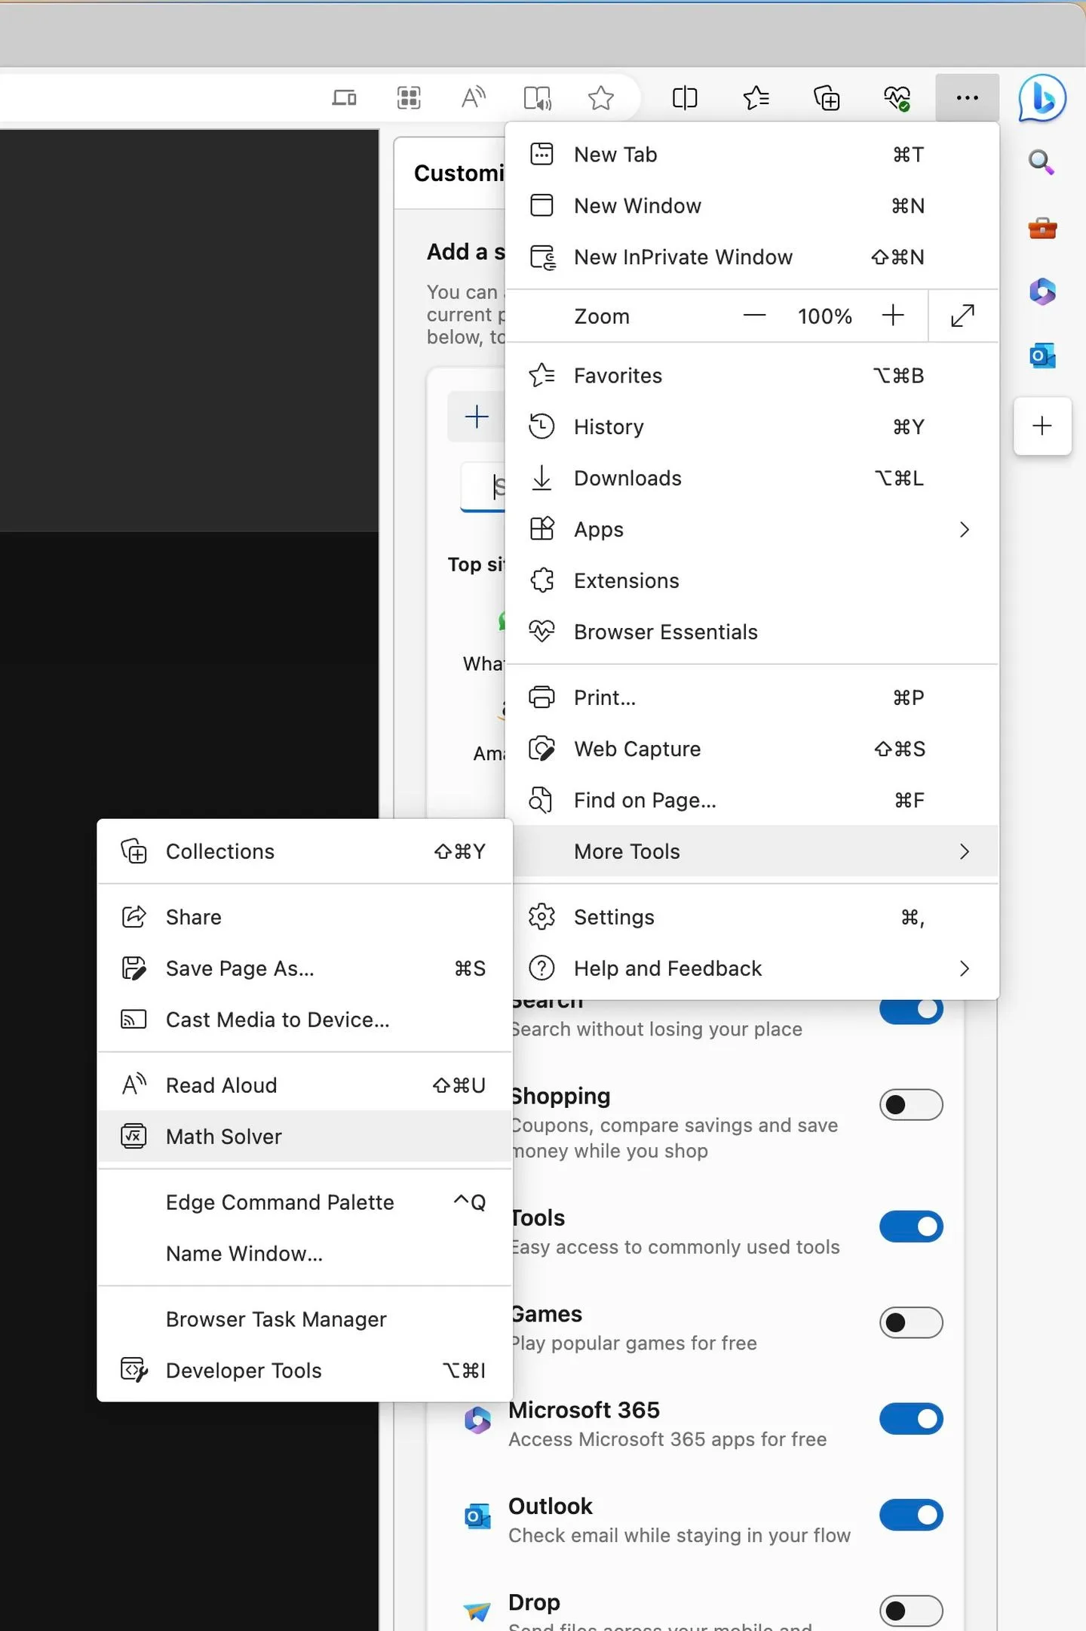The width and height of the screenshot is (1086, 1631).
Task: Click the Bing Copilot icon
Action: tap(1042, 98)
